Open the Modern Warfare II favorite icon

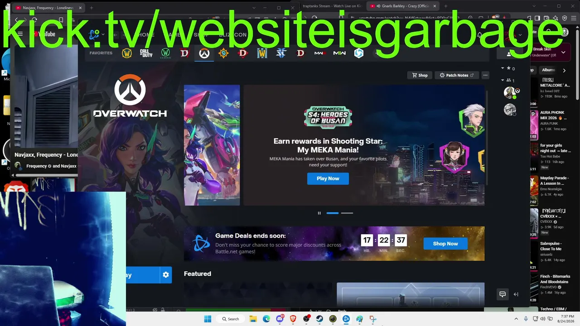339,53
